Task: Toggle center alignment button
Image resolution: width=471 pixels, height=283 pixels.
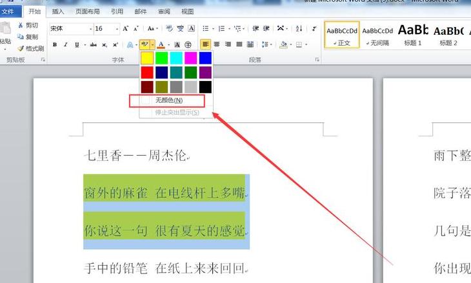Action: (x=217, y=44)
